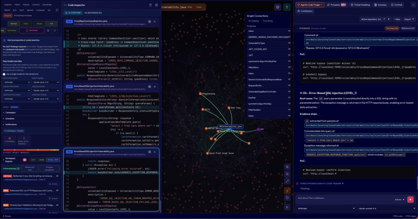Open the Processes tab
The width and height of the screenshot is (418, 219).
(336, 5)
